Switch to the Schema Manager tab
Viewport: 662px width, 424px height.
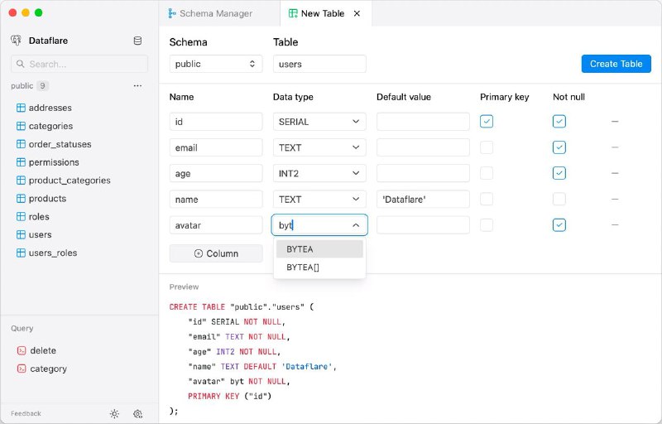(x=209, y=13)
